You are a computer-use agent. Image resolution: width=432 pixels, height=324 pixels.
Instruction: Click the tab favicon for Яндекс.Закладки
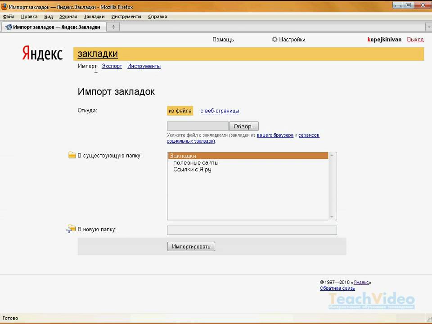[x=9, y=27]
